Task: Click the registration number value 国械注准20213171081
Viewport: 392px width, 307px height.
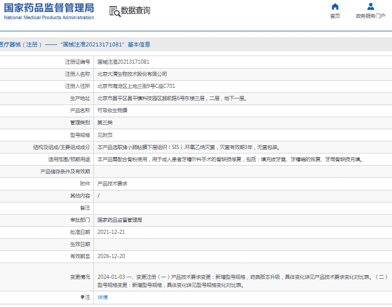Action: 123,62
